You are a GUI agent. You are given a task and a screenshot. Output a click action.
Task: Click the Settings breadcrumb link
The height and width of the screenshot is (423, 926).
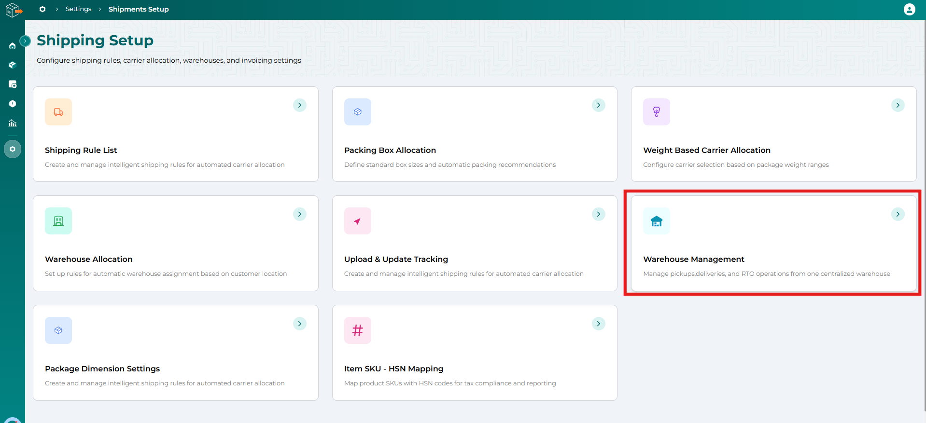[x=78, y=9]
